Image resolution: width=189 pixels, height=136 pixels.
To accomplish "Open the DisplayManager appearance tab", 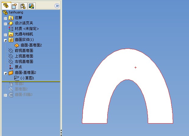I will click(x=31, y=6).
